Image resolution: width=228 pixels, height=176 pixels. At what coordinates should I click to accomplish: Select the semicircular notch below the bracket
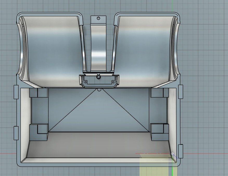99,89
